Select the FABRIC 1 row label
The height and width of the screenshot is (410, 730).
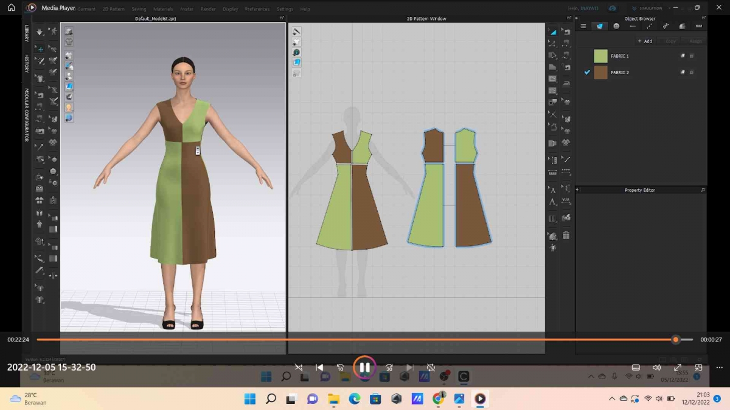point(620,56)
